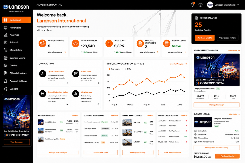This screenshot has width=245, height=163.
Task: Follow the View all submissions link
Action: pyautogui.click(x=149, y=52)
